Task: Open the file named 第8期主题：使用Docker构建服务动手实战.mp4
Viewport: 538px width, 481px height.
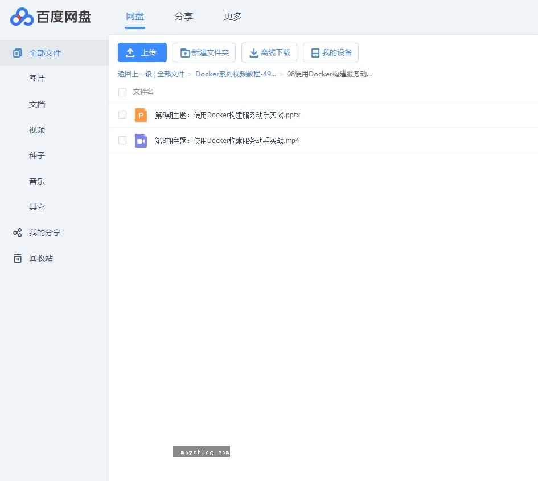Action: point(227,141)
